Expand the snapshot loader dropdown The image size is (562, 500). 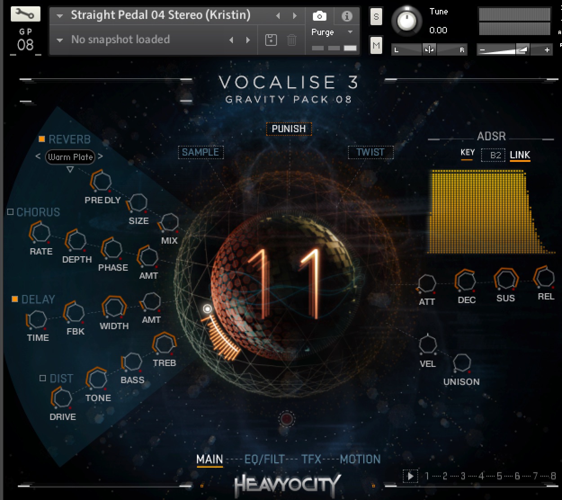click(59, 40)
